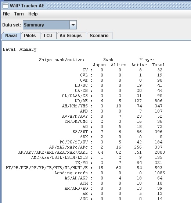Click the 'SSX' row label
The height and width of the screenshot is (203, 191).
[x=84, y=137]
